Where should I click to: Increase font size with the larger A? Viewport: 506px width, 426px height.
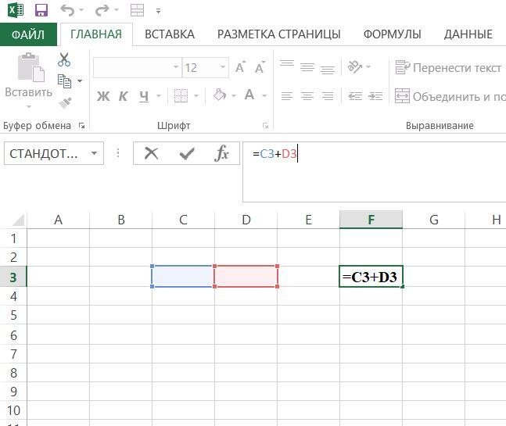click(240, 67)
